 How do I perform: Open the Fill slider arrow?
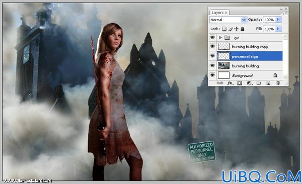(x=278, y=29)
